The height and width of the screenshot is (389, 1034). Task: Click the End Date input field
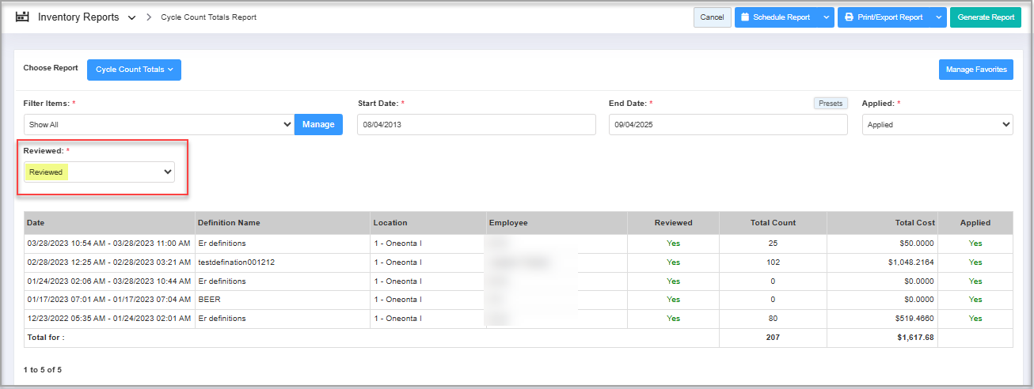728,125
